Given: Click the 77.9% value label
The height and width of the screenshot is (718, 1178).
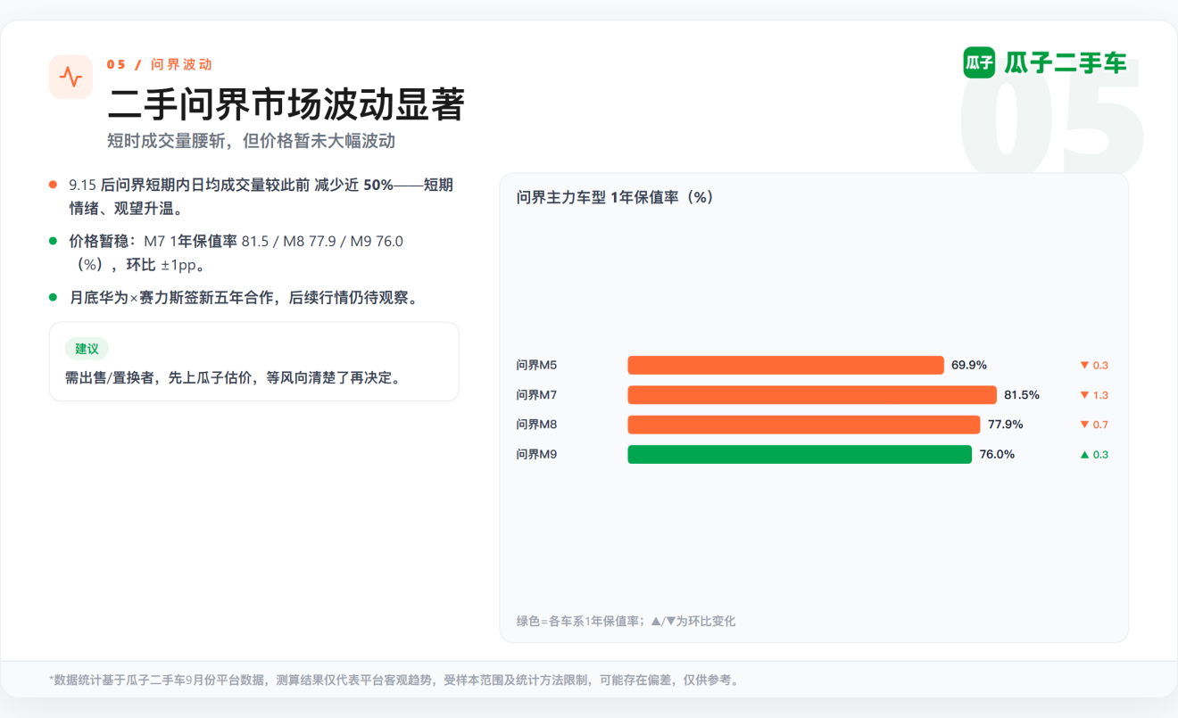Looking at the screenshot, I should (x=1006, y=425).
